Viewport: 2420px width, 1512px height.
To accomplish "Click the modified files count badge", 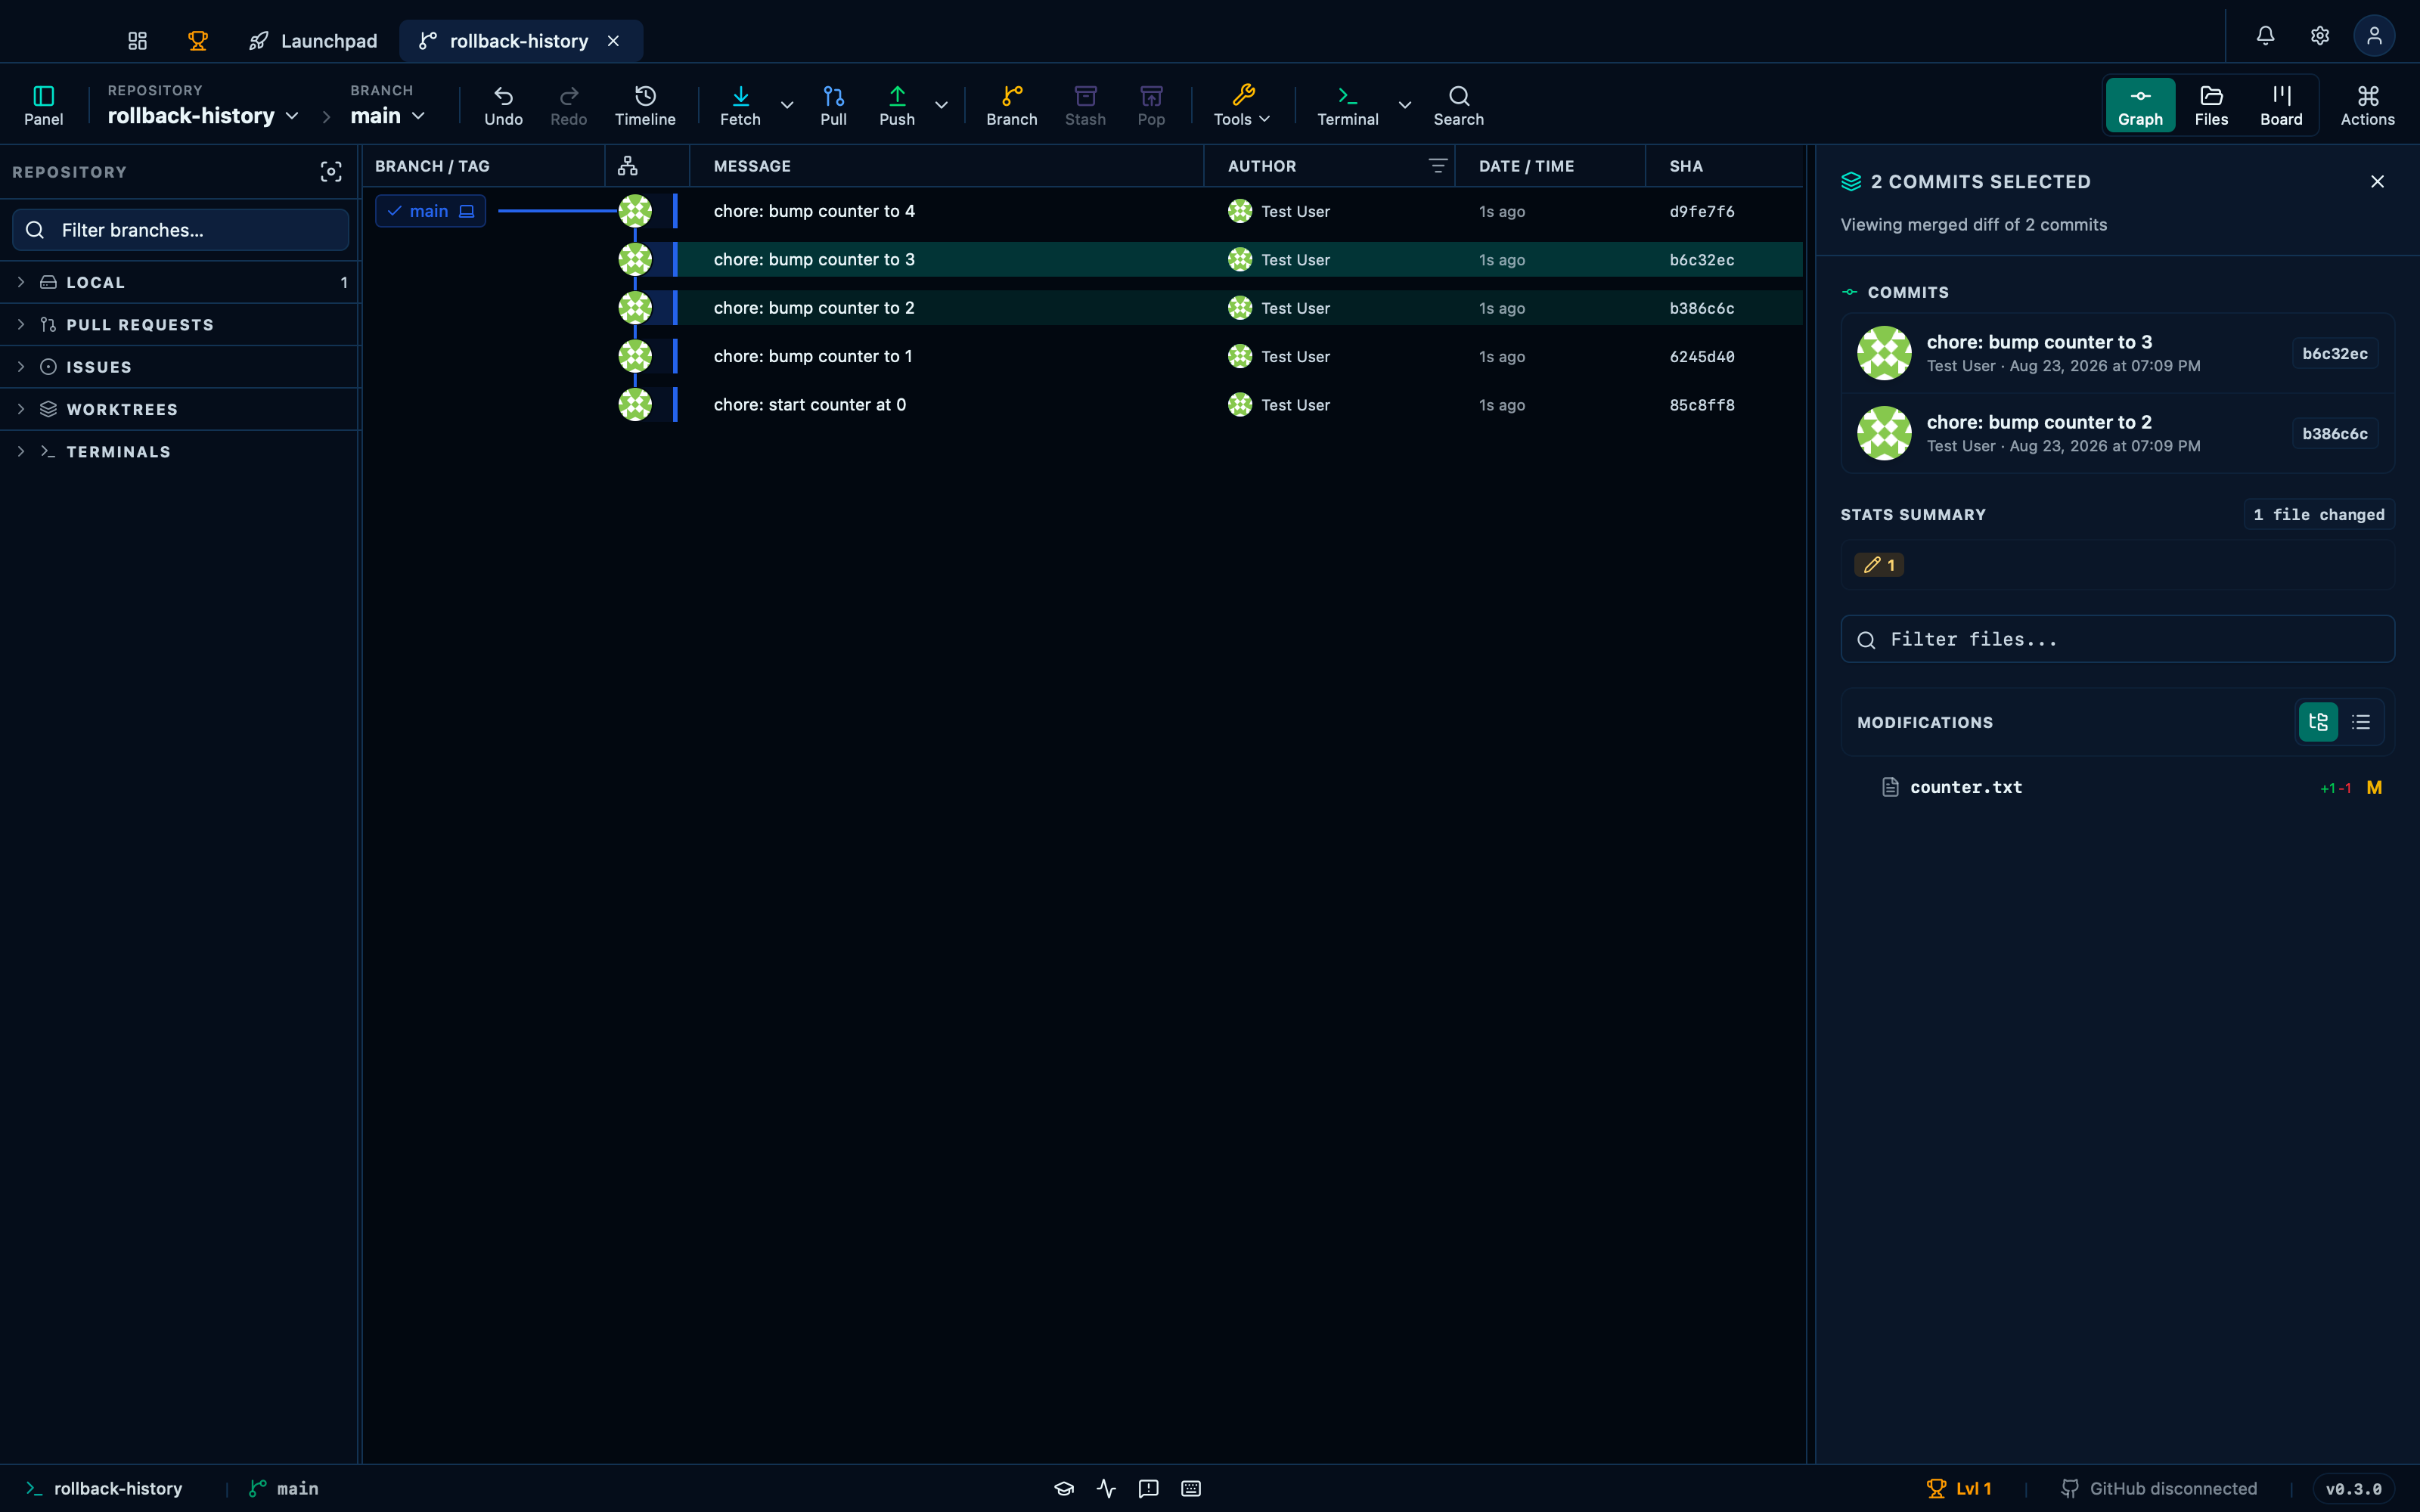I will pyautogui.click(x=1879, y=565).
